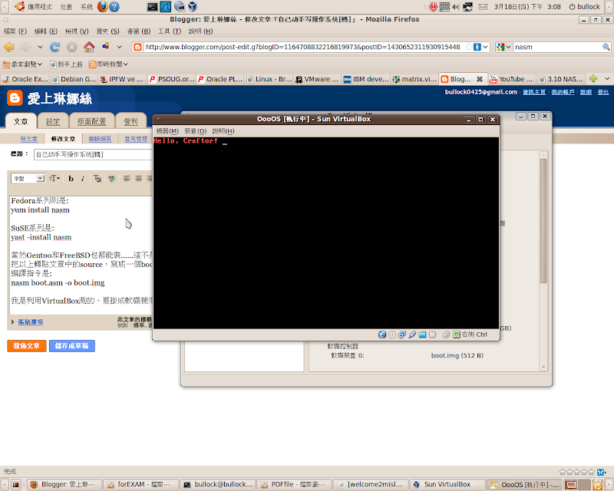This screenshot has width=614, height=491.
Task: Switch to the YouTube browser tab
Action: click(513, 79)
